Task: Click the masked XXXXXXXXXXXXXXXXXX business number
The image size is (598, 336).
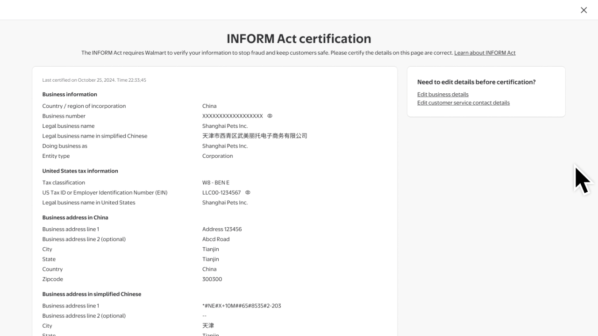Action: pos(233,116)
